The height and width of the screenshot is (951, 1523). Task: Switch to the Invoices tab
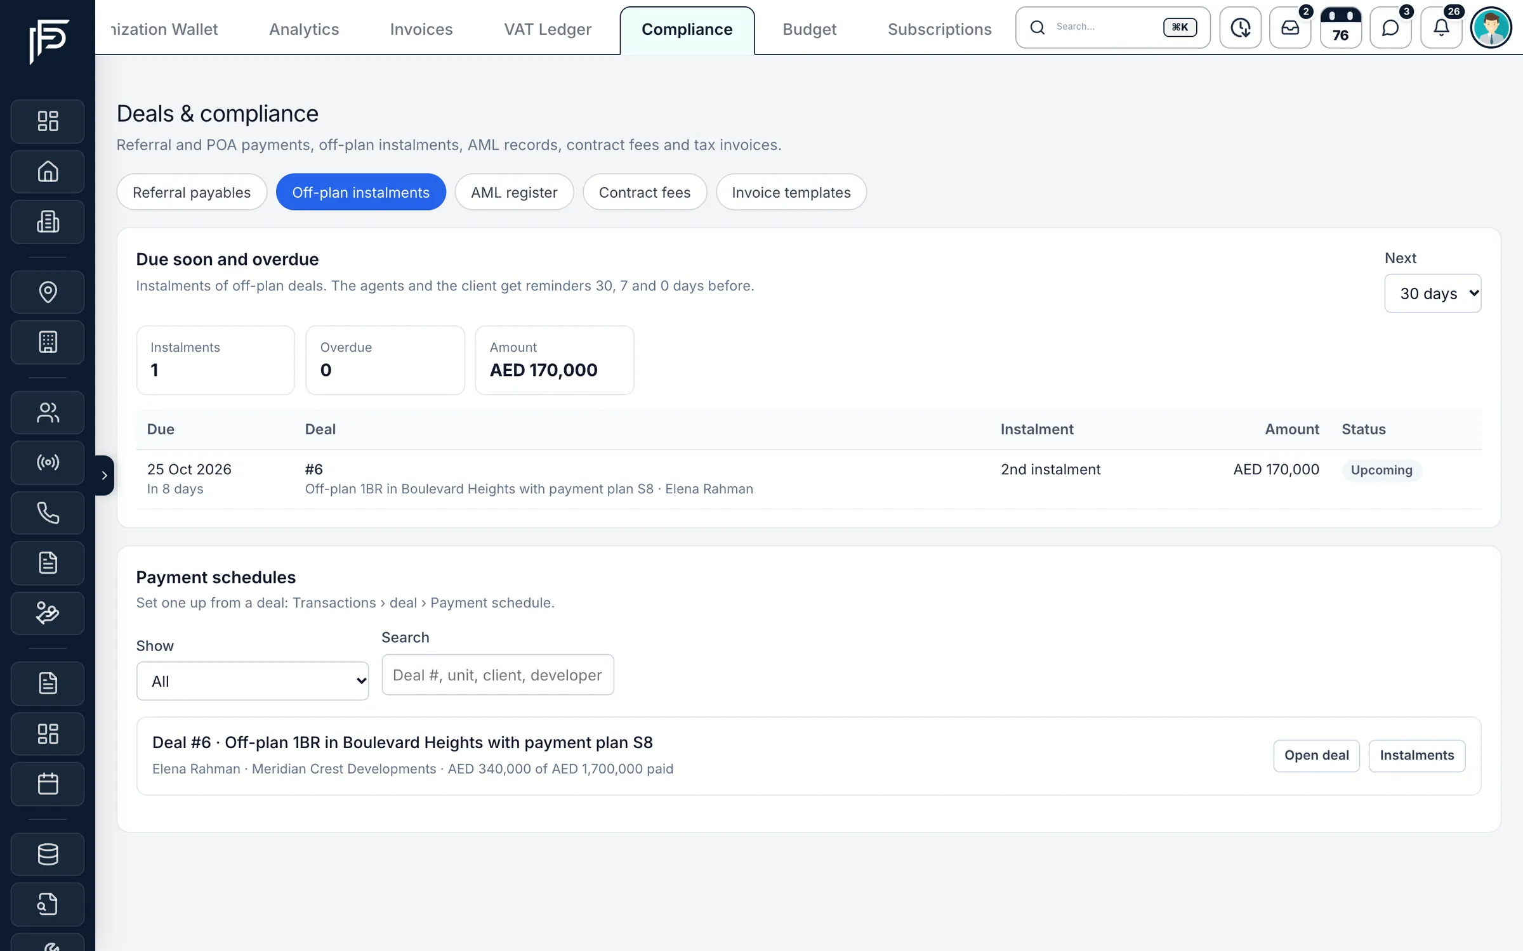421,29
